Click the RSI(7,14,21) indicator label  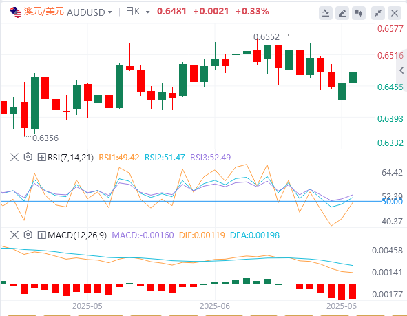(70, 157)
